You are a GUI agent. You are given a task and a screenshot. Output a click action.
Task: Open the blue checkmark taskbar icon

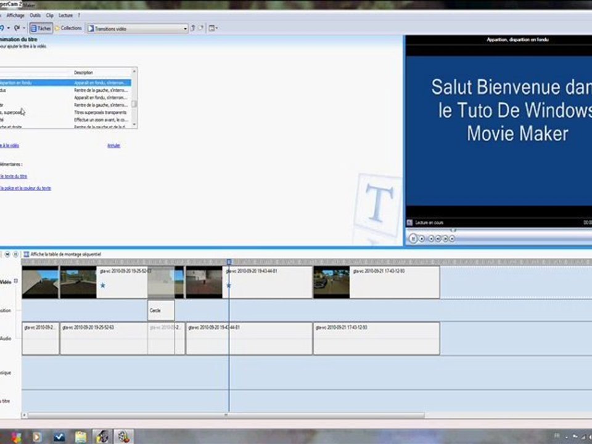[x=59, y=437]
